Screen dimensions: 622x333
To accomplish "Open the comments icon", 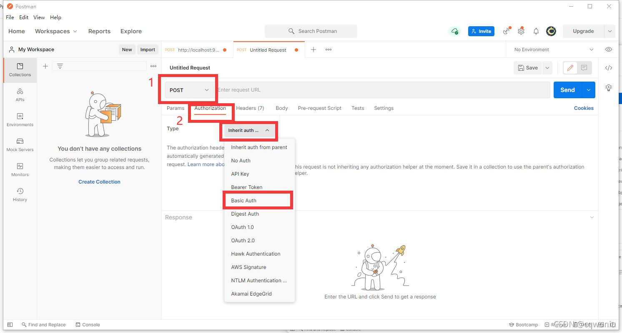I will coord(584,68).
